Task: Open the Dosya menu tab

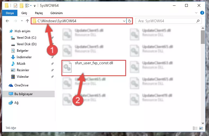Action: 10,13
